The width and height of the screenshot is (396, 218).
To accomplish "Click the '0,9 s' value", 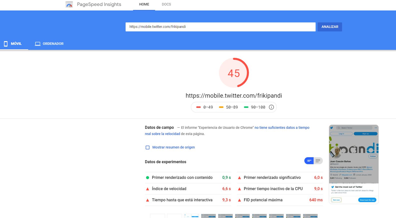I will click(226, 178).
